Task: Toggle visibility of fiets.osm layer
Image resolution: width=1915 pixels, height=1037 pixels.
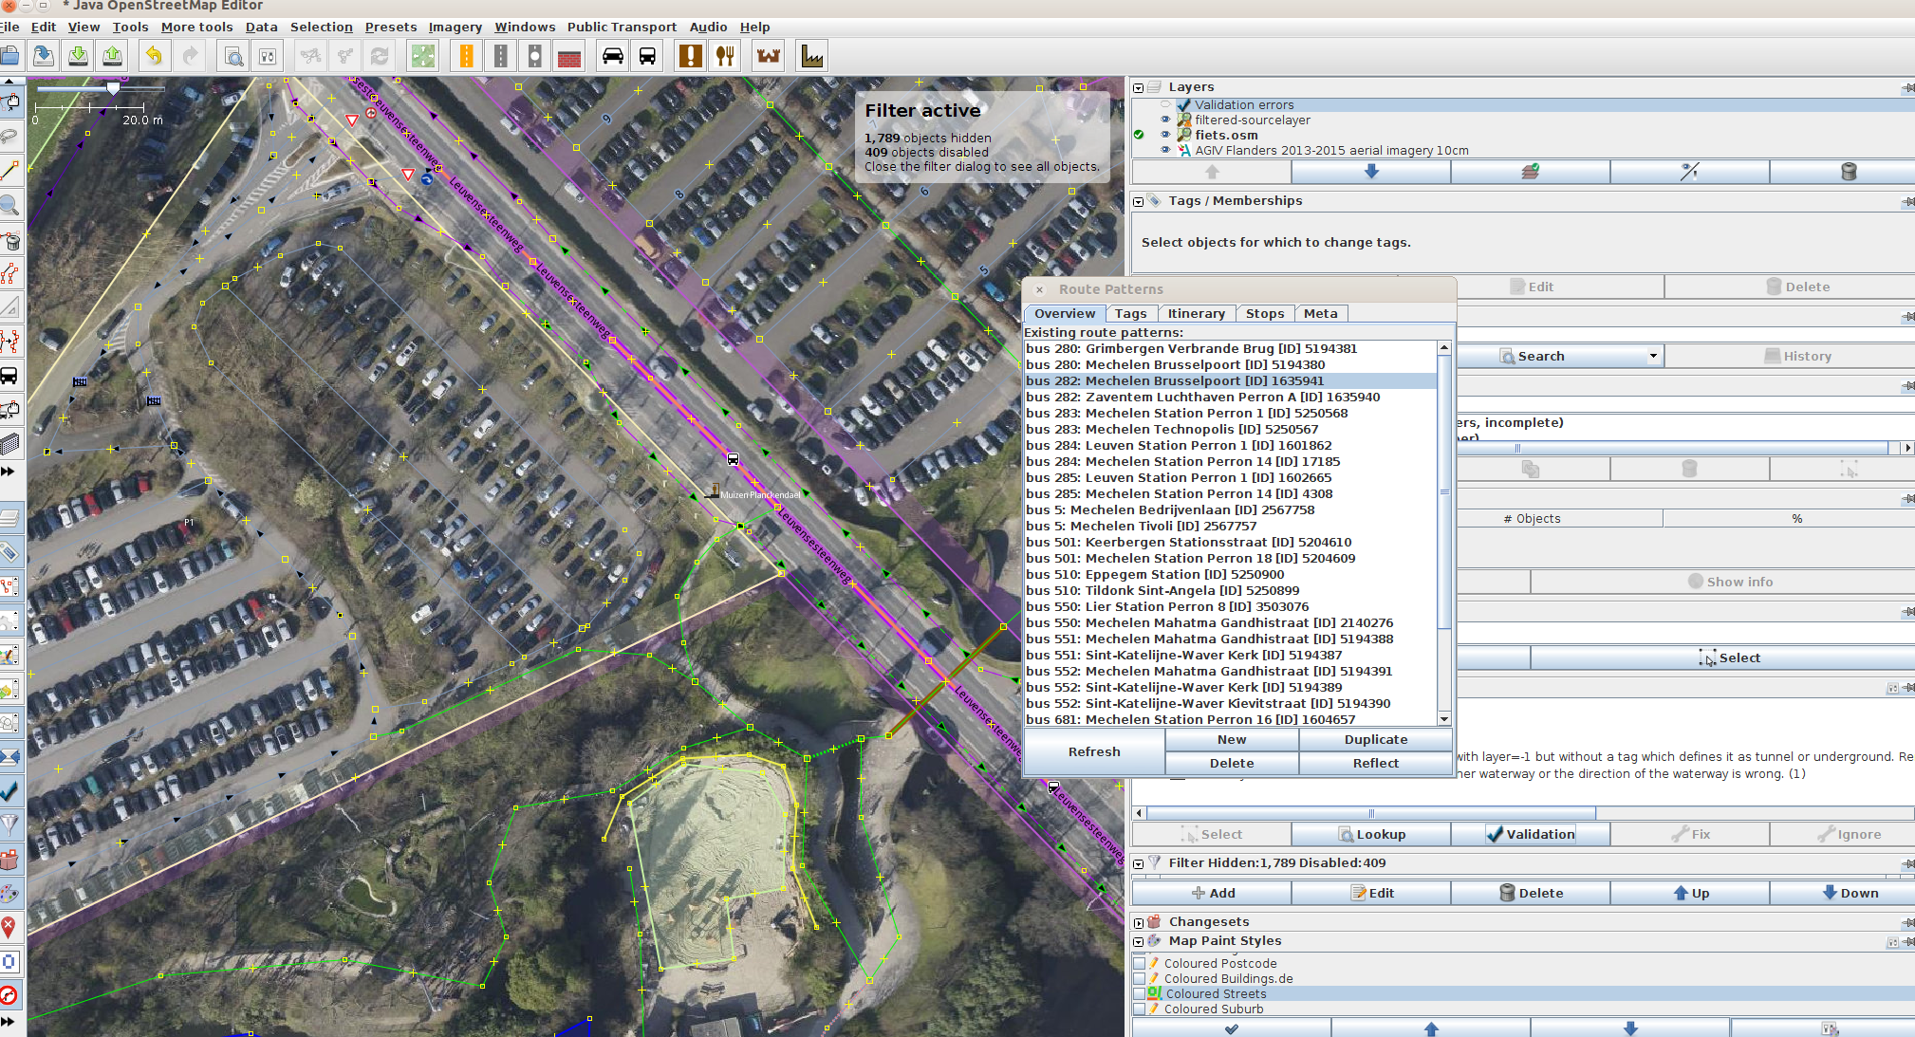Action: (x=1165, y=135)
